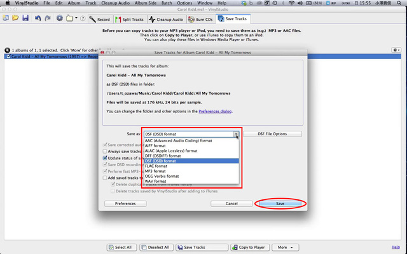Click the yellow folder toolbar icon
This screenshot has height=254, width=407.
click(x=69, y=18)
